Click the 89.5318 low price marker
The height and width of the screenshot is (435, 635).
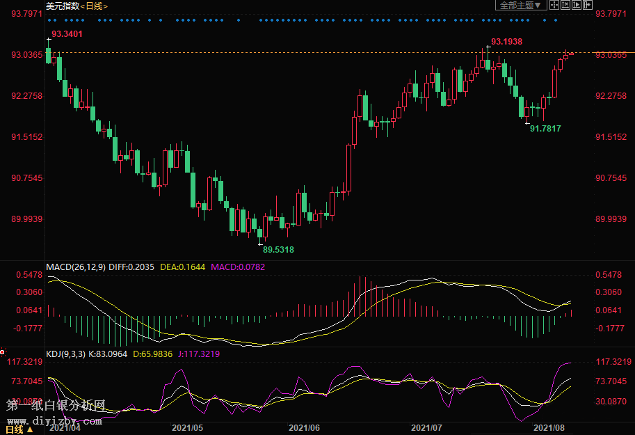(278, 249)
